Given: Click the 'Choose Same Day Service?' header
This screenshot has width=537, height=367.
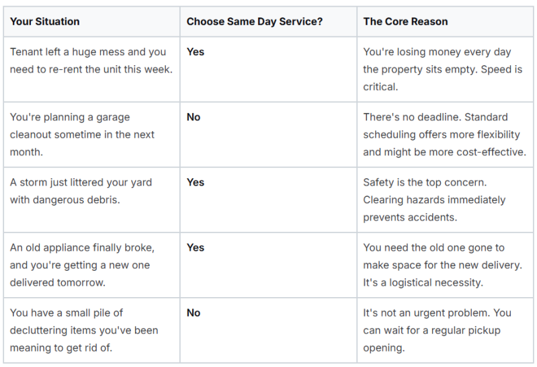Looking at the screenshot, I should click(255, 22).
